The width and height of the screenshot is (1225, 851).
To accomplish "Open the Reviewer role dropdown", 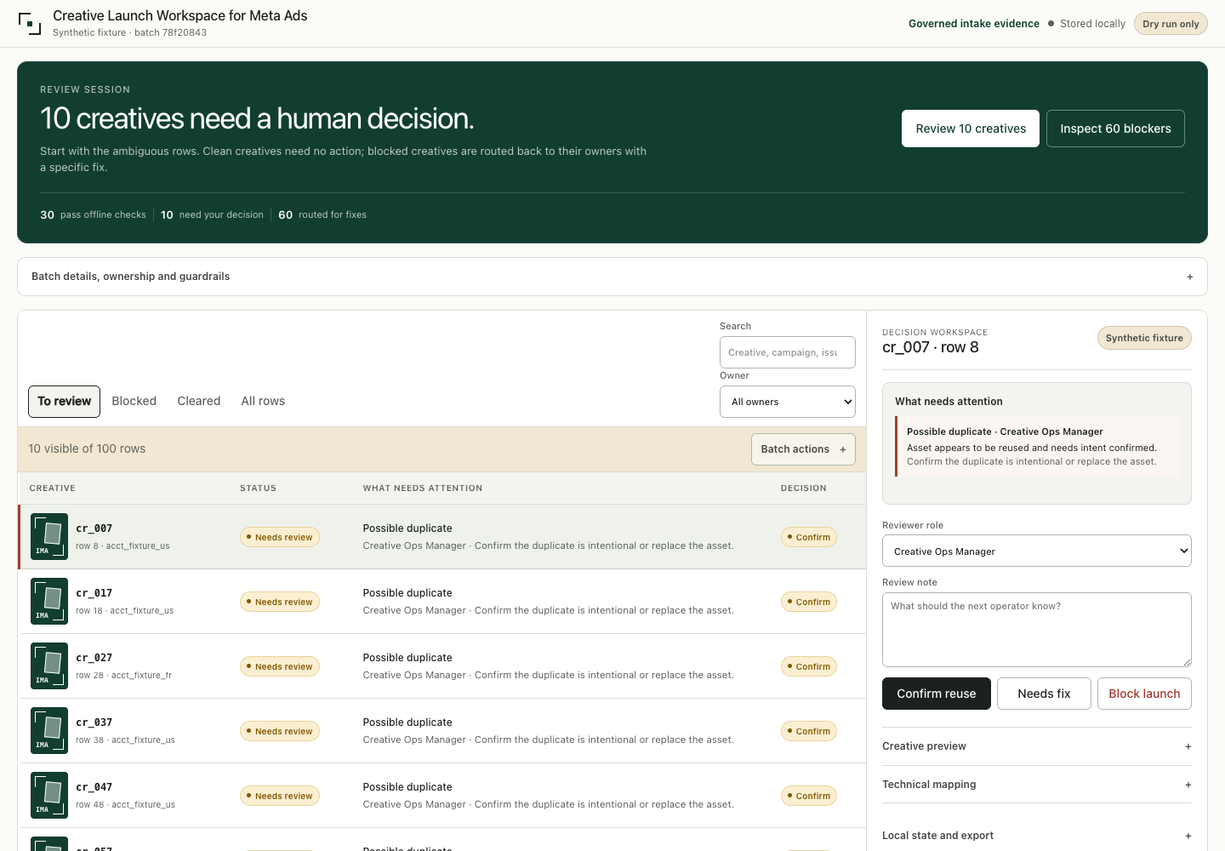I will click(1037, 551).
